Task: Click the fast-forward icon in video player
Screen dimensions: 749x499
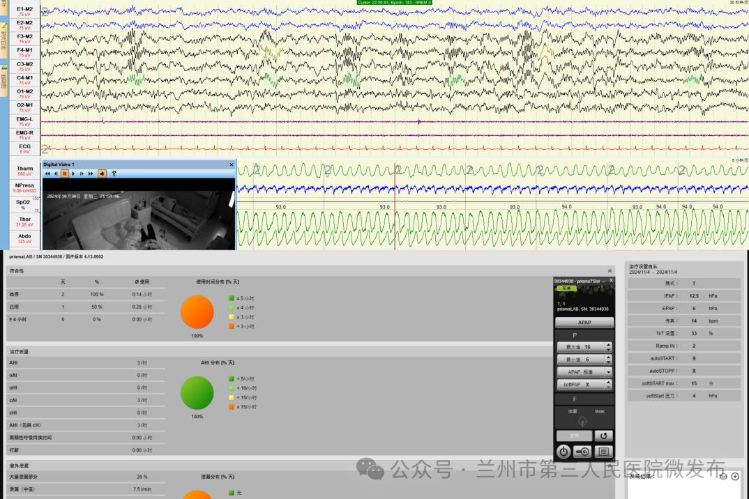Action: (x=89, y=174)
